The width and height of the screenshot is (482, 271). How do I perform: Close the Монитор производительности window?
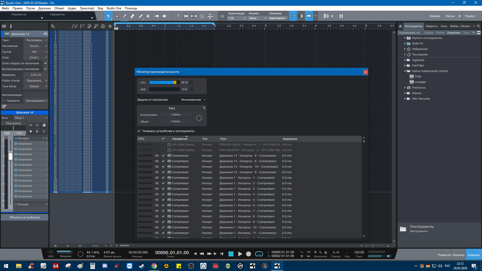[366, 72]
